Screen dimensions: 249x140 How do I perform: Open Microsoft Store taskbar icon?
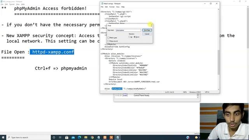[x=67, y=137]
